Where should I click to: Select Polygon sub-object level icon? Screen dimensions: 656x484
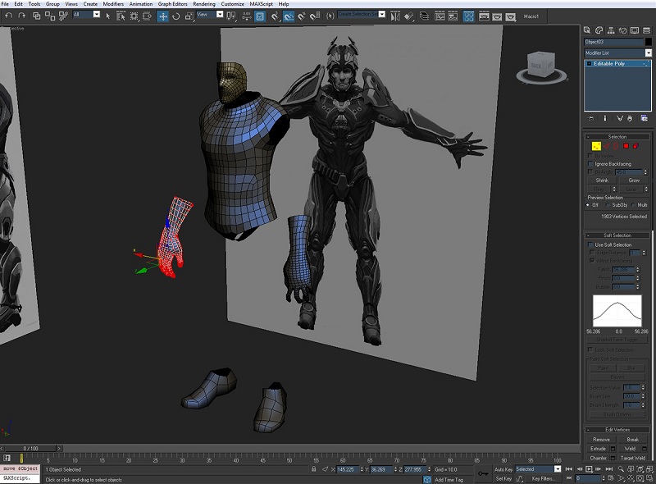[x=626, y=146]
